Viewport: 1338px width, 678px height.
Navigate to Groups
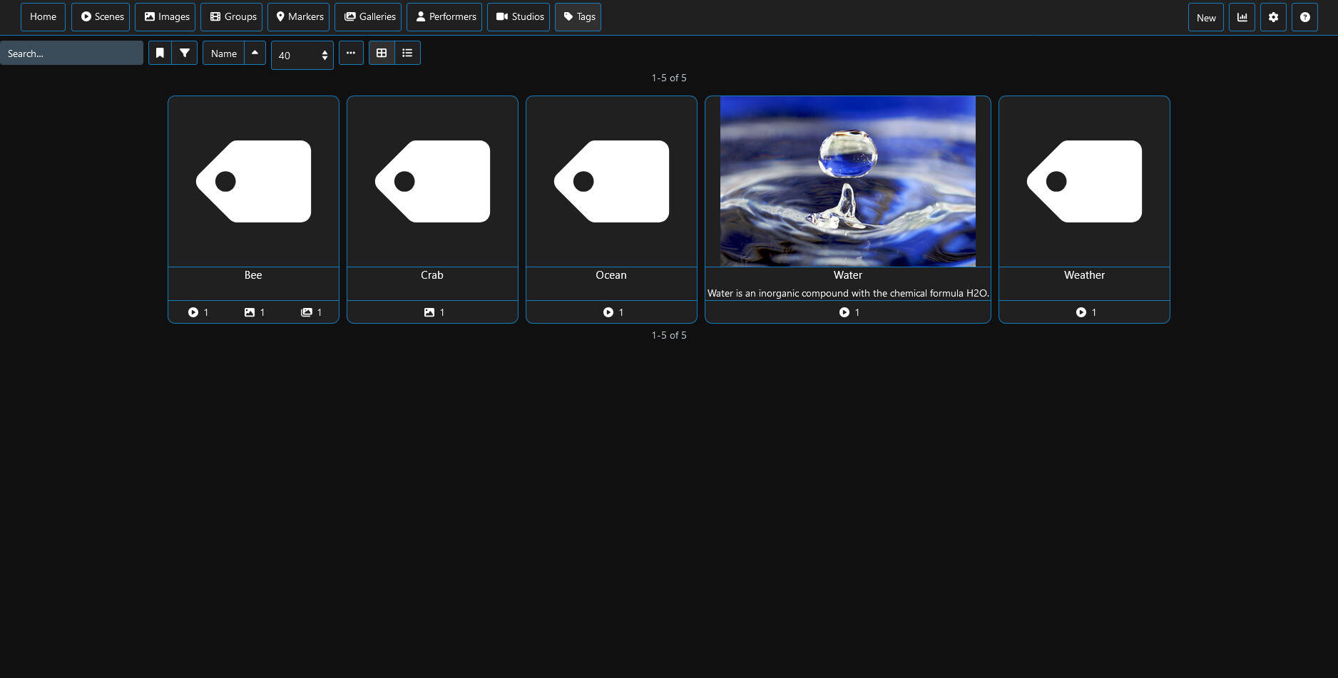point(232,17)
